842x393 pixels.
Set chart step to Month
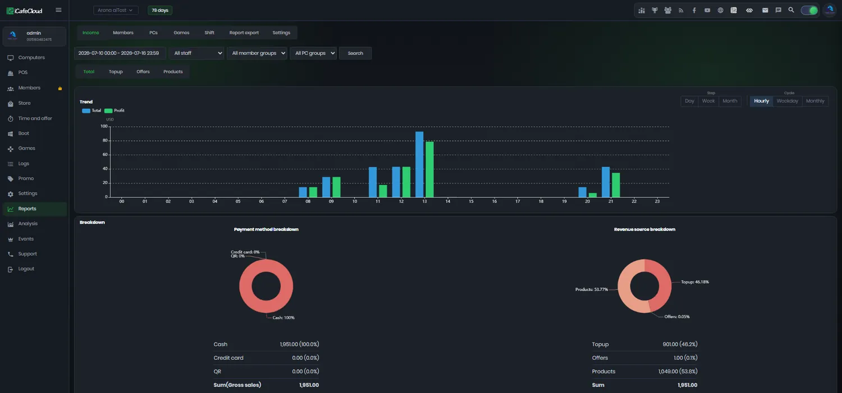730,101
